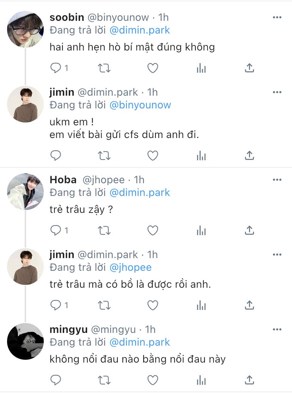Open mingyu's profile name
Viewport: 292px width, 394px height.
[68, 329]
